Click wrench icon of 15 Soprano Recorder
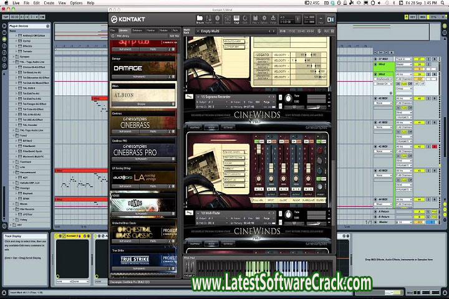Image resolution: width=449 pixels, height=299 pixels. click(189, 97)
